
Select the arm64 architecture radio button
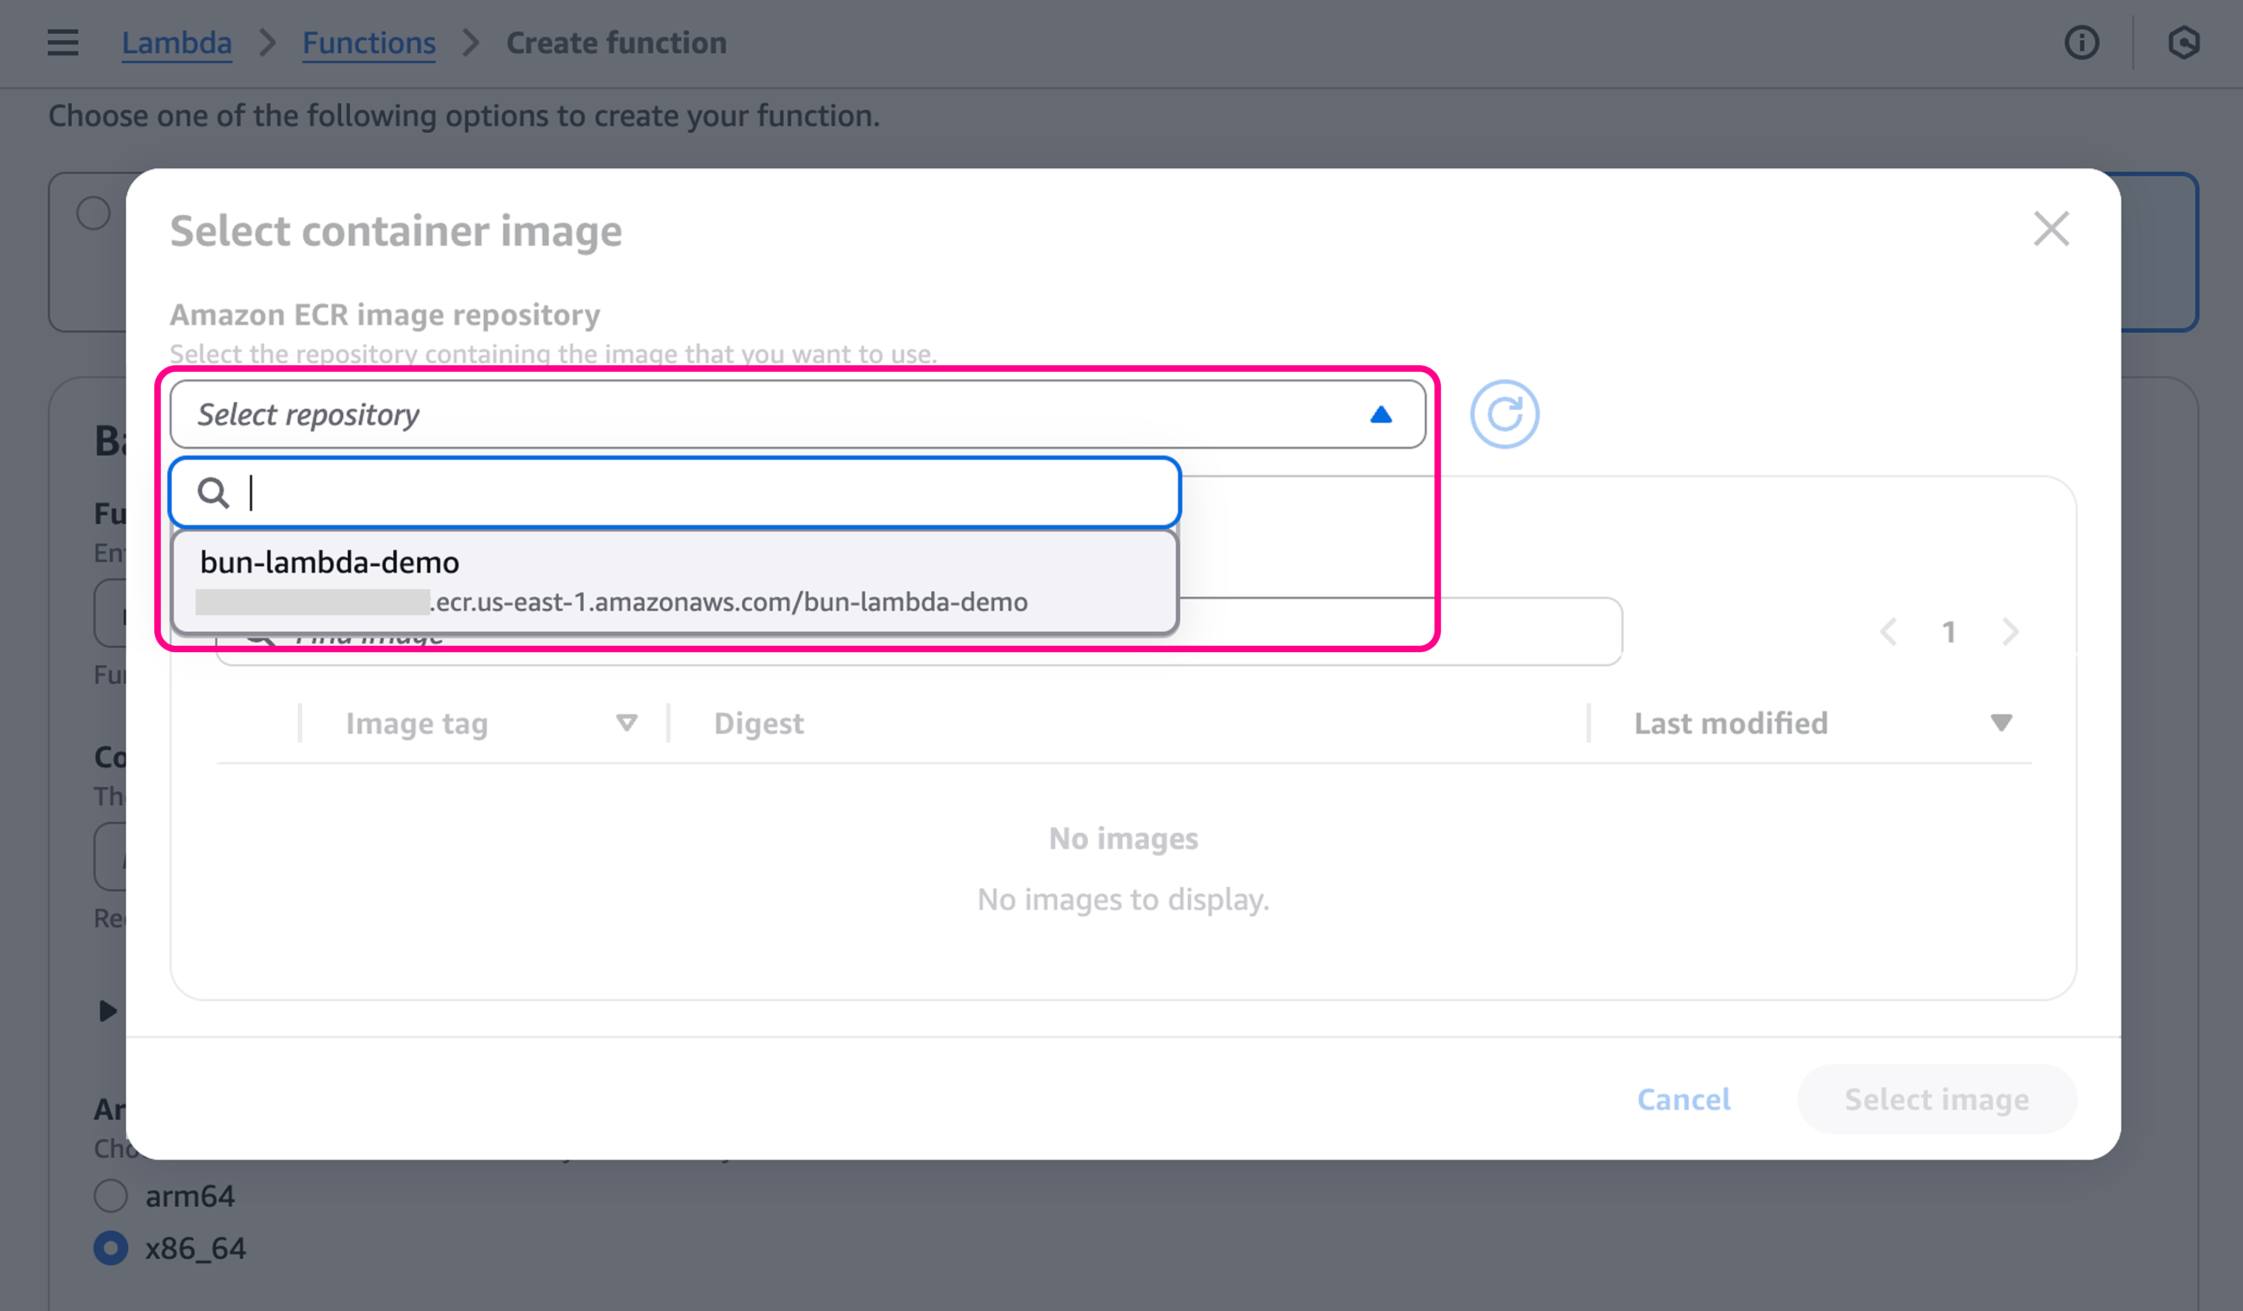coord(110,1196)
